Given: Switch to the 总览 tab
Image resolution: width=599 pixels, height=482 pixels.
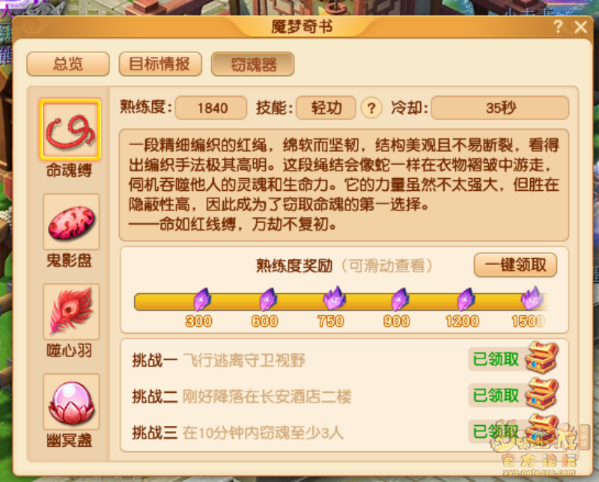Looking at the screenshot, I should pos(68,64).
